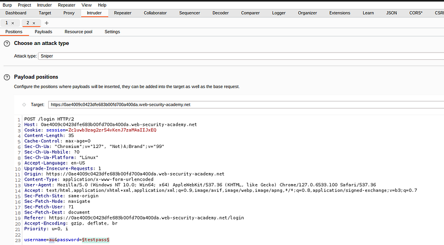
Task: Open the Collaborator tab
Action: coord(155,13)
